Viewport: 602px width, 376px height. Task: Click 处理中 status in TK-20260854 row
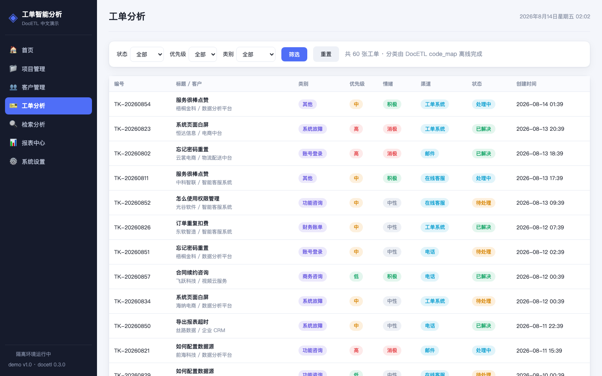tap(484, 104)
